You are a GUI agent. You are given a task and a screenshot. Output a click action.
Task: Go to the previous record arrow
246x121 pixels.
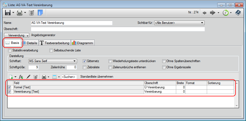coord(204,13)
